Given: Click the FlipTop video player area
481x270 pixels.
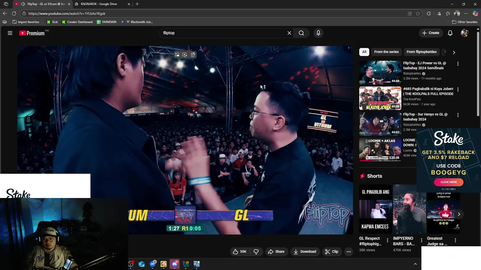Looking at the screenshot, I should coord(185,140).
